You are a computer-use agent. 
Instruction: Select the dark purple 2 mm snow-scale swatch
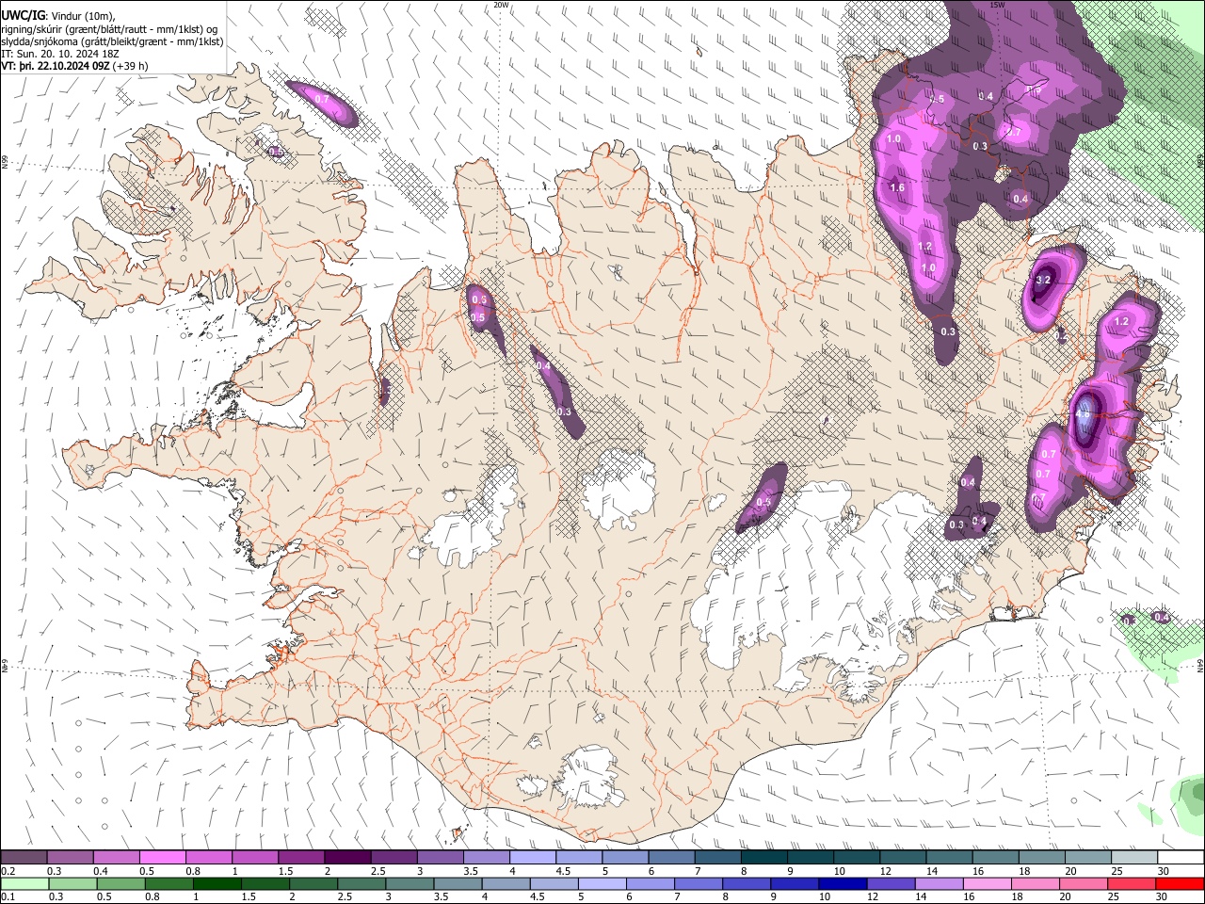tap(346, 858)
